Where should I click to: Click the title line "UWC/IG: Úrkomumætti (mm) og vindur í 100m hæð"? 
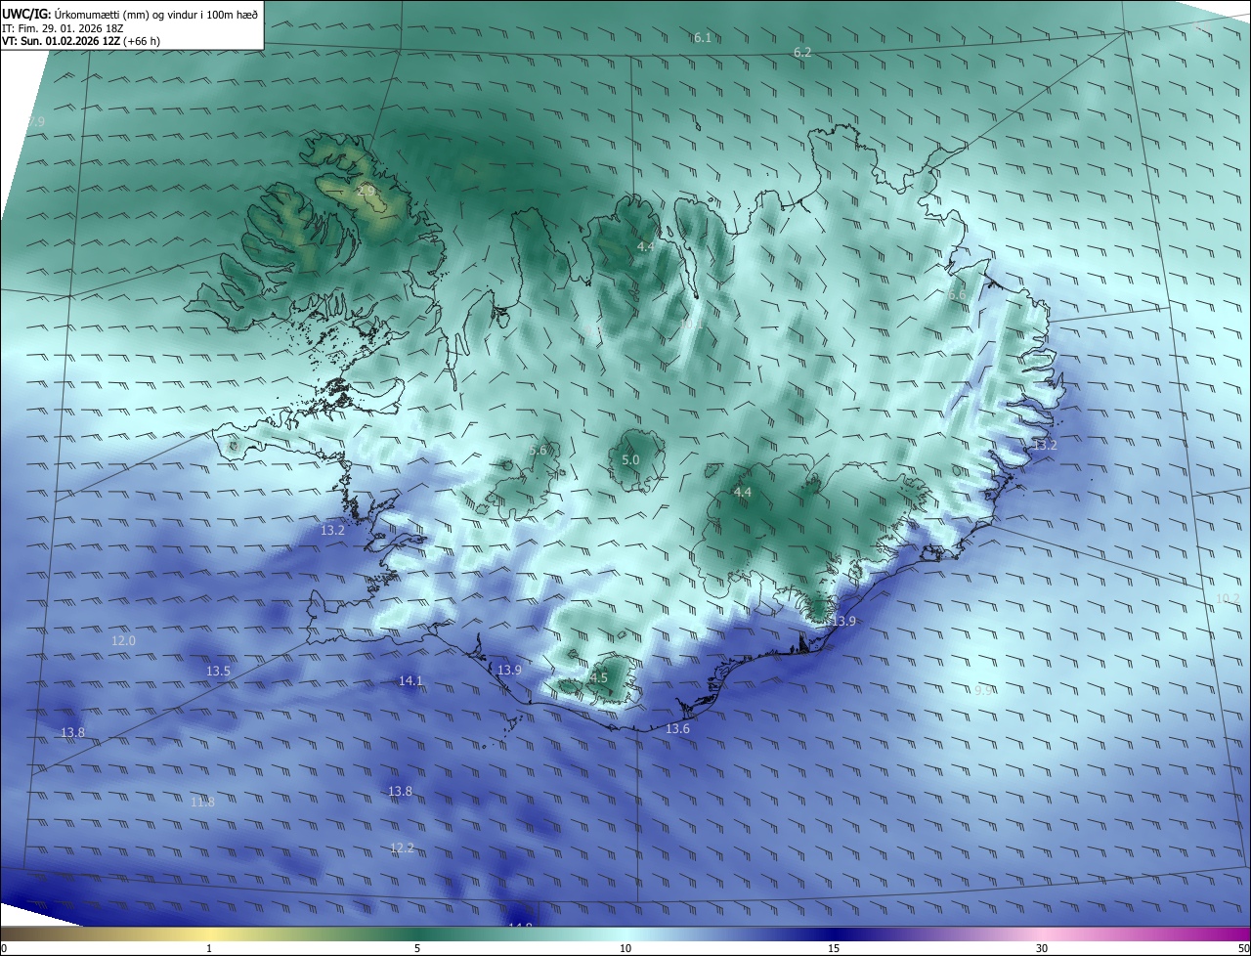130,13
